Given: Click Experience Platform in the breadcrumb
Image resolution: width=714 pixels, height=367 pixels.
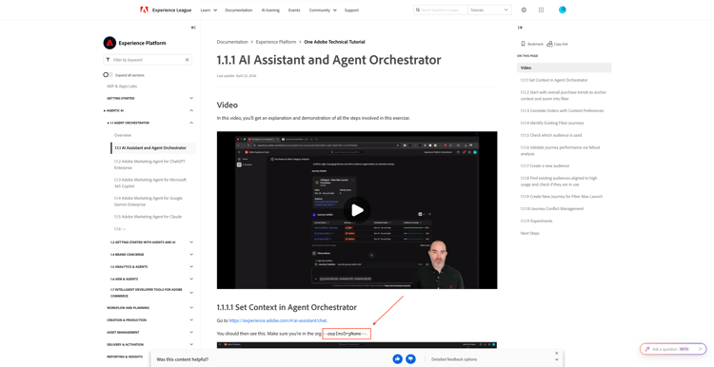Looking at the screenshot, I should coord(276,42).
